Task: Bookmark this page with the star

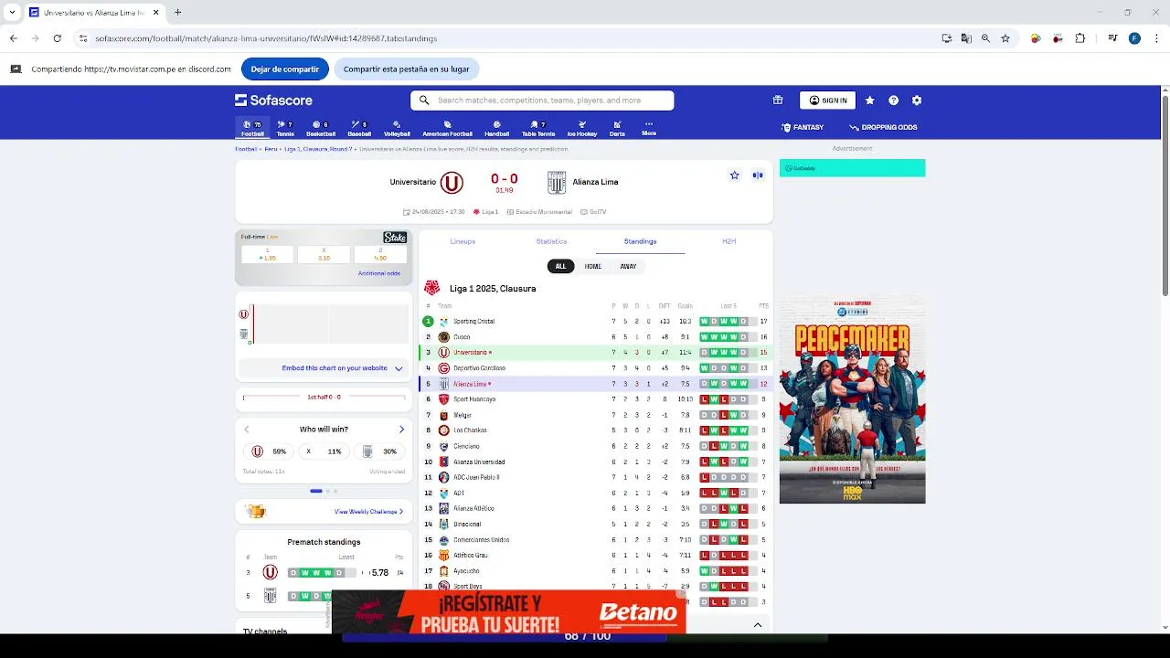Action: click(x=1005, y=38)
